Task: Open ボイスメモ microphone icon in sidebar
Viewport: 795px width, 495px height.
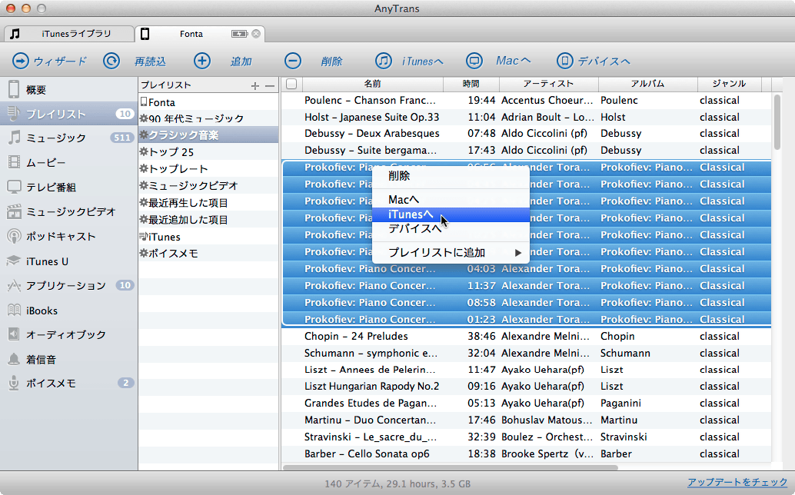Action: click(x=14, y=384)
